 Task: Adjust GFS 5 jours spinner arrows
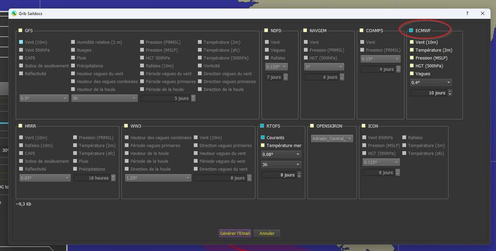(193, 98)
